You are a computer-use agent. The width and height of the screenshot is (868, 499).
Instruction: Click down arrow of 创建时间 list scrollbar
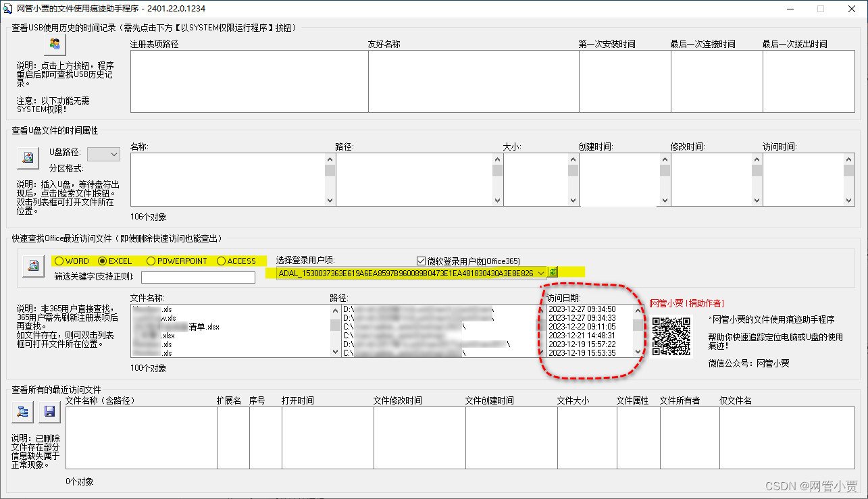(x=665, y=200)
